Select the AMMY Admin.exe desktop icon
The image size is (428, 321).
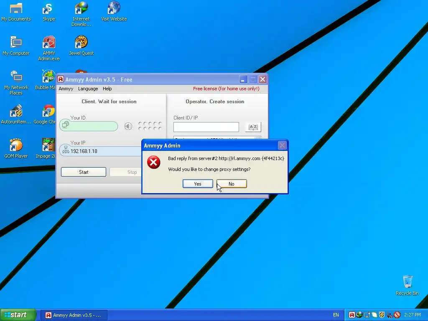coord(48,48)
